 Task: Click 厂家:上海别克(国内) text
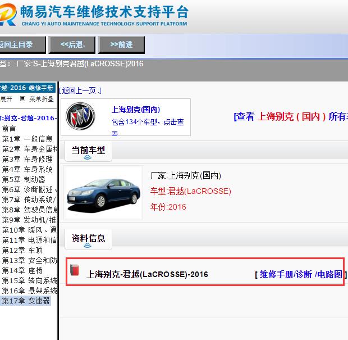tap(186, 176)
